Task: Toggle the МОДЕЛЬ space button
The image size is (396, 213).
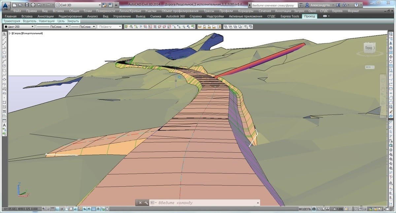Action: [x=305, y=209]
